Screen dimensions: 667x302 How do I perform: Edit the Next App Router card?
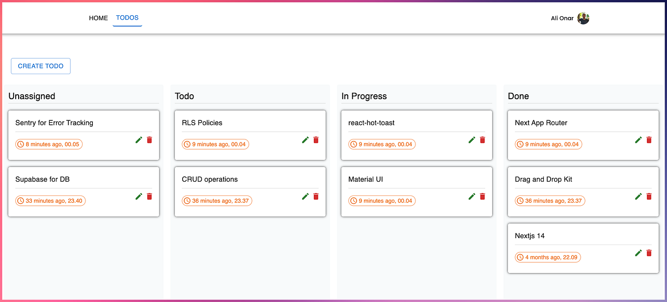(638, 139)
